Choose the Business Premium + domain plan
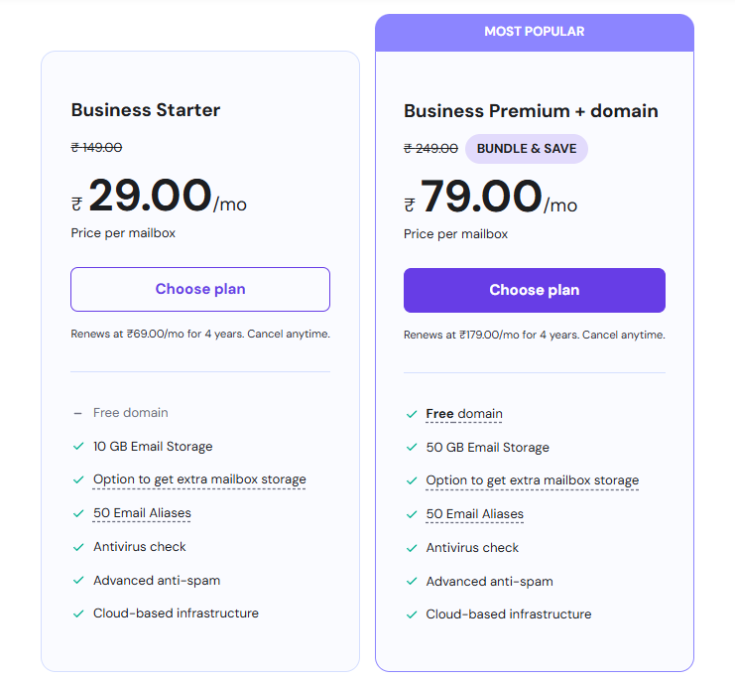 pos(534,290)
